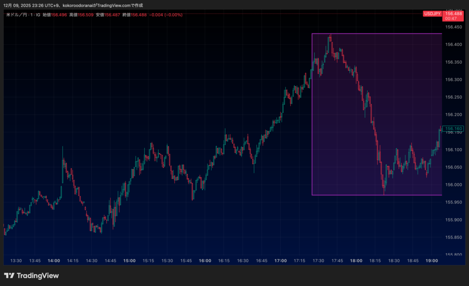Click the 156.400 price scale label
This screenshot has height=286, width=469.
pos(453,44)
